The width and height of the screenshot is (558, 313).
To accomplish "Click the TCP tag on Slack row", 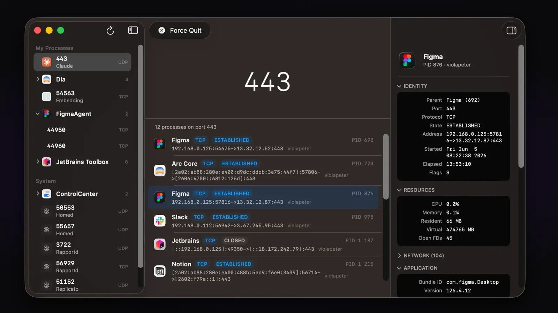I will click(199, 217).
